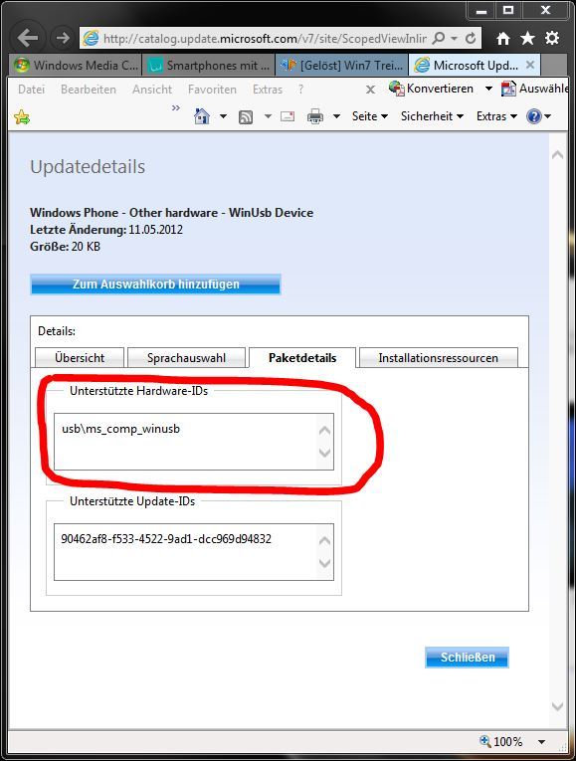
Task: Open favorites with the star icon
Action: point(527,38)
